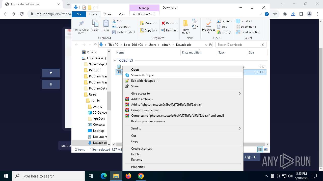Click Users in the address path
The image size is (323, 181).
(152, 45)
